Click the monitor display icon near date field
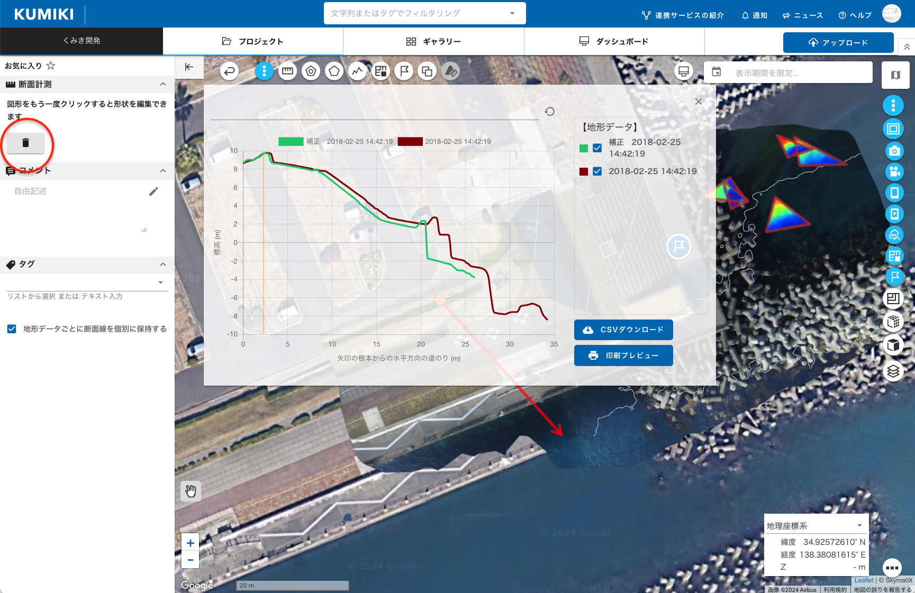This screenshot has height=593, width=915. [x=684, y=71]
